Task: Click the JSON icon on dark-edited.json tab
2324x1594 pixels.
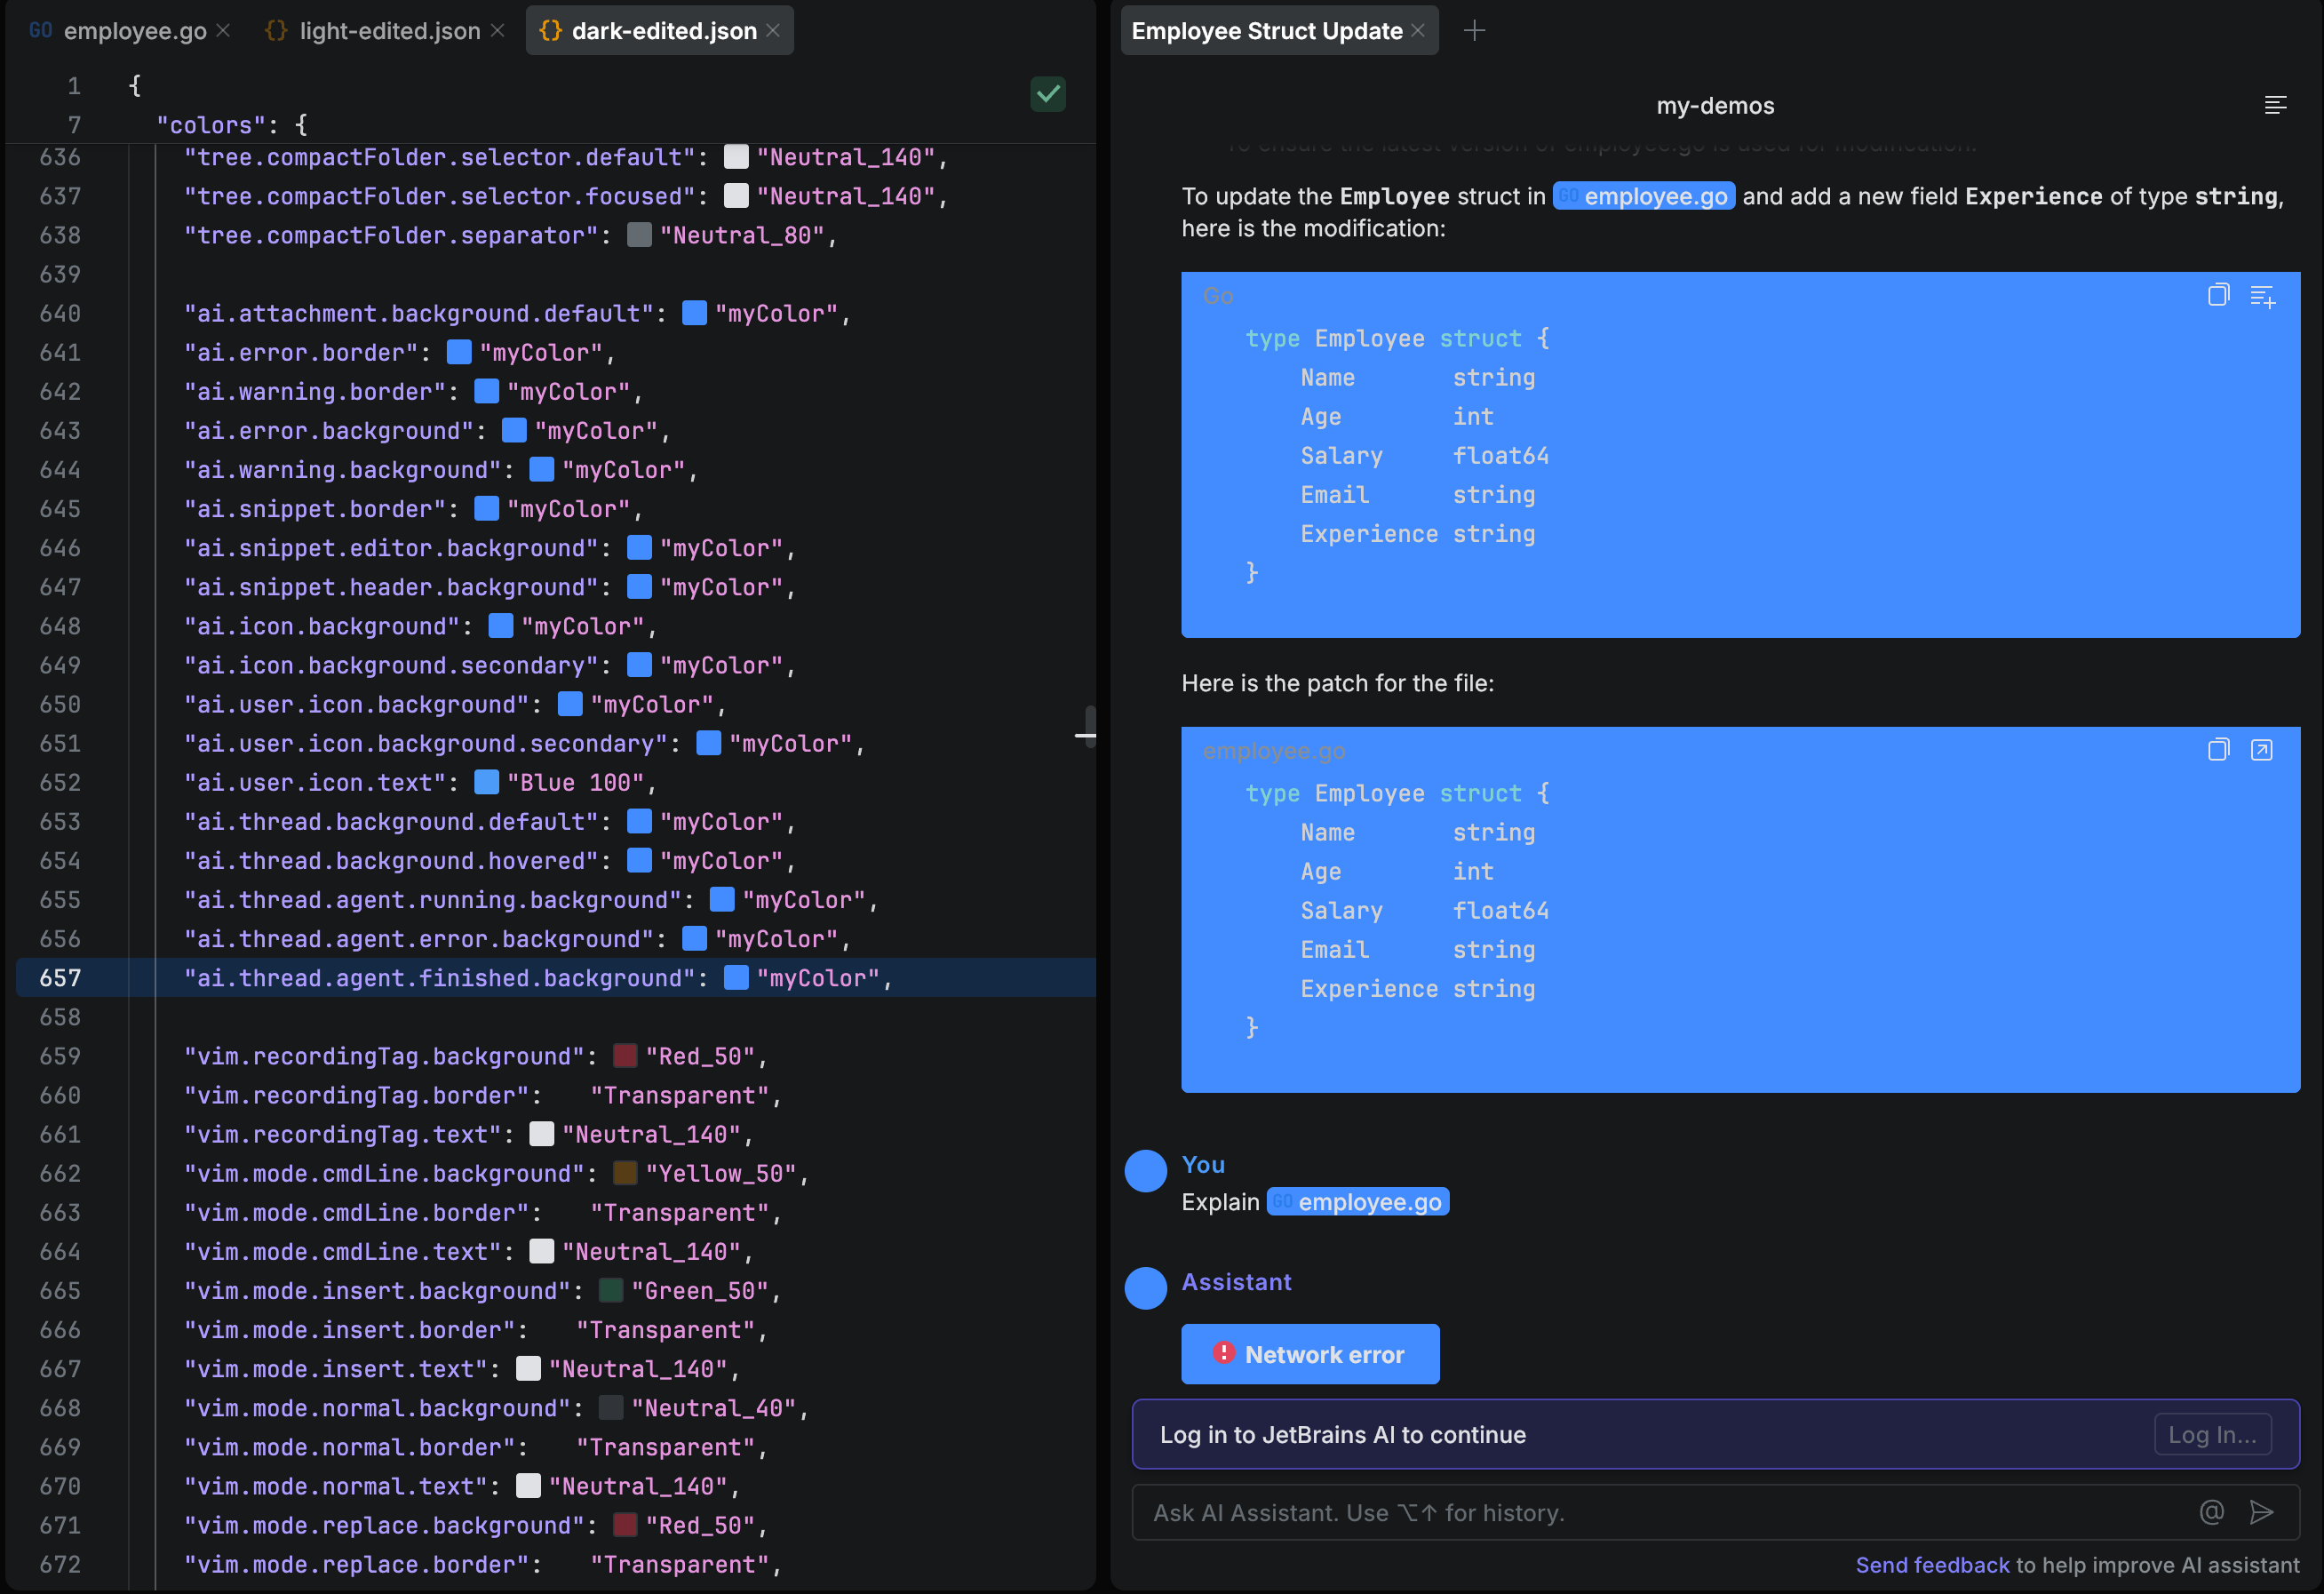Action: (x=549, y=30)
